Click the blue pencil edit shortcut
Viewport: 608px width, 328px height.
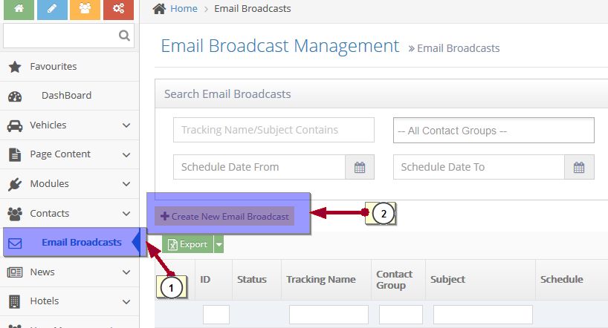click(x=52, y=10)
